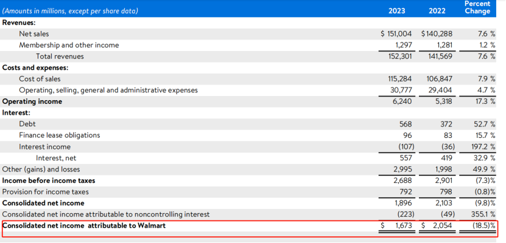
Task: Click the 'Finance lease obligations' label
Action: pyautogui.click(x=60, y=135)
